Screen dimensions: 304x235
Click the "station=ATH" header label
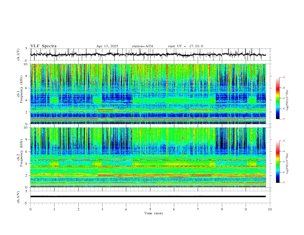(142, 46)
